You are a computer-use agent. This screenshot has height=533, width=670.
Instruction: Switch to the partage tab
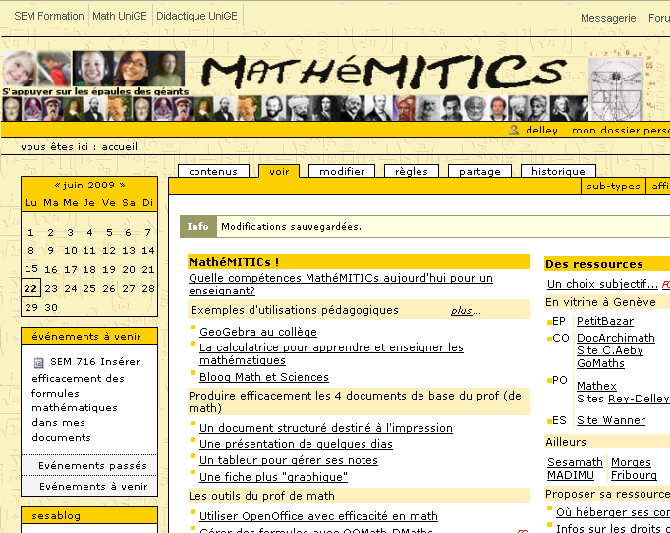click(479, 171)
